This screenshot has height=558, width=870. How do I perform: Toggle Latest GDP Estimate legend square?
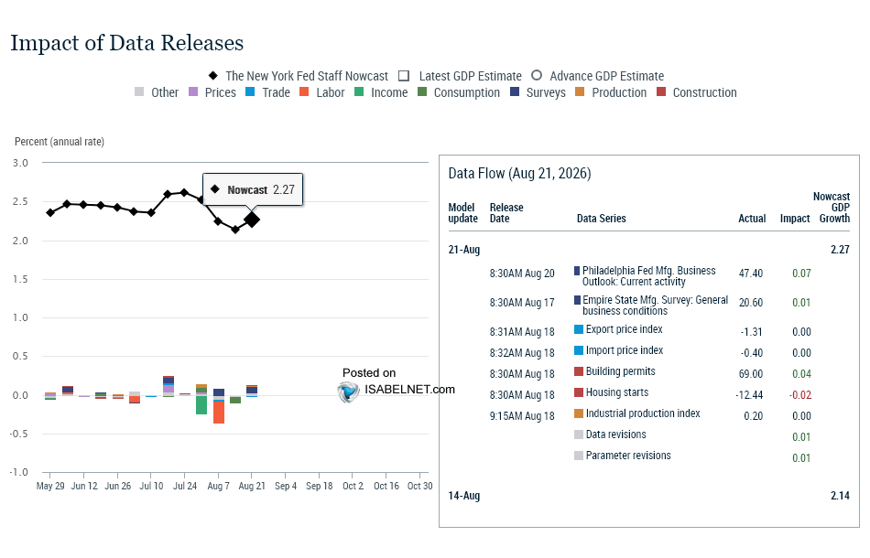pos(404,75)
